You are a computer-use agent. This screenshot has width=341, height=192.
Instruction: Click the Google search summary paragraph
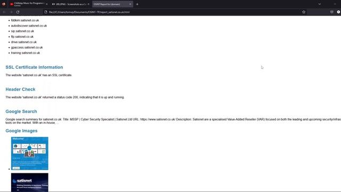coord(173,121)
